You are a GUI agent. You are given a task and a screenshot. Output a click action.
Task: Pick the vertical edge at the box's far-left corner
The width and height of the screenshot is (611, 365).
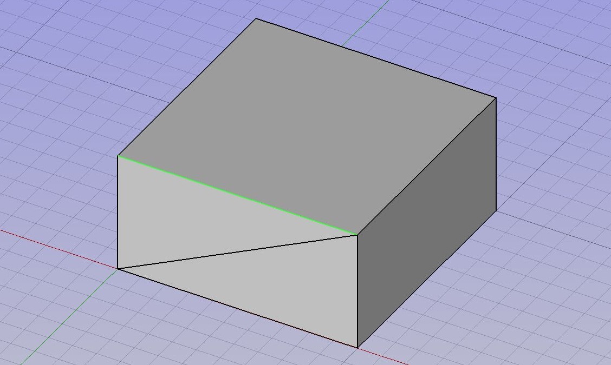[x=118, y=212]
